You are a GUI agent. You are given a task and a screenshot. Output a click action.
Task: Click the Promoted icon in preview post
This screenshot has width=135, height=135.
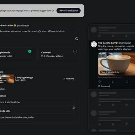coord(99,86)
